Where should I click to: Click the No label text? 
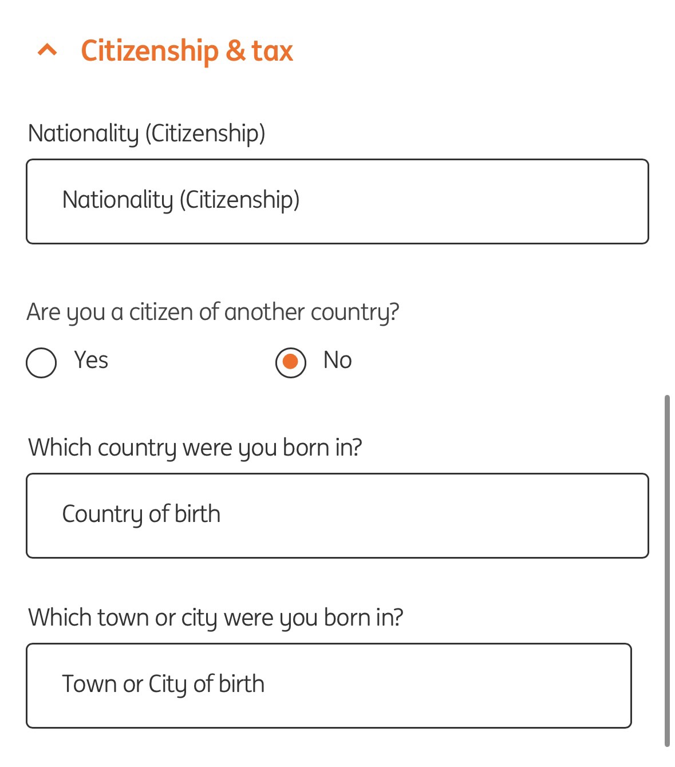337,360
